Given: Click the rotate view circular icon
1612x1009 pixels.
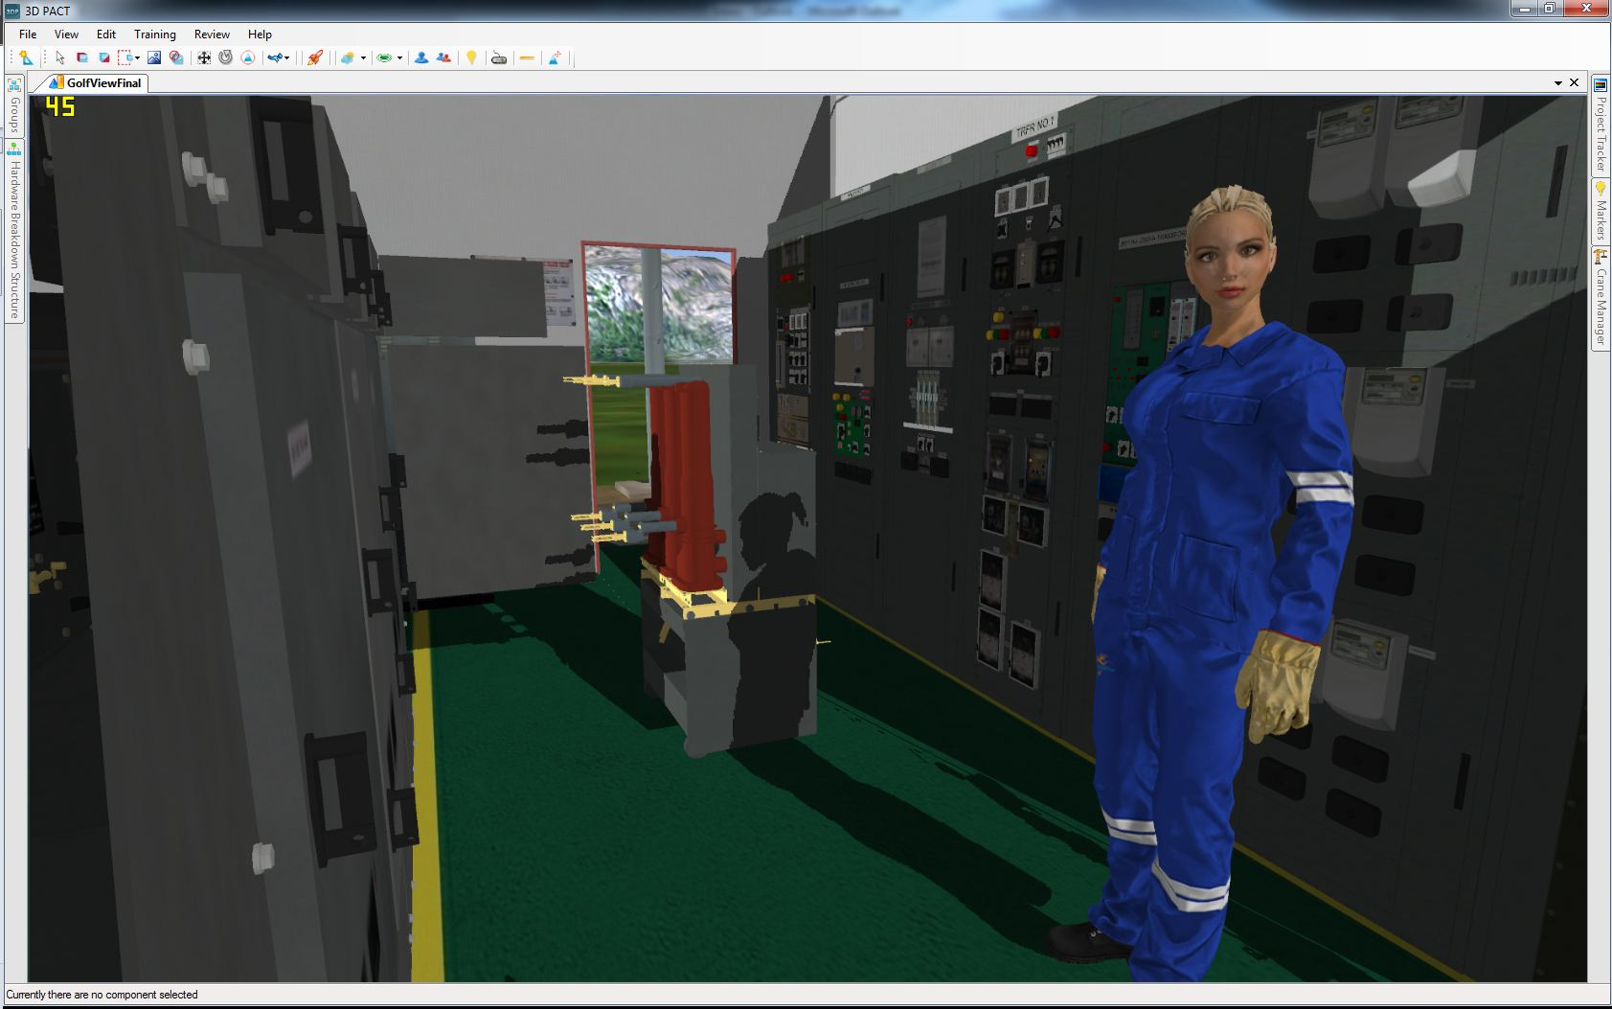Looking at the screenshot, I should tap(226, 57).
